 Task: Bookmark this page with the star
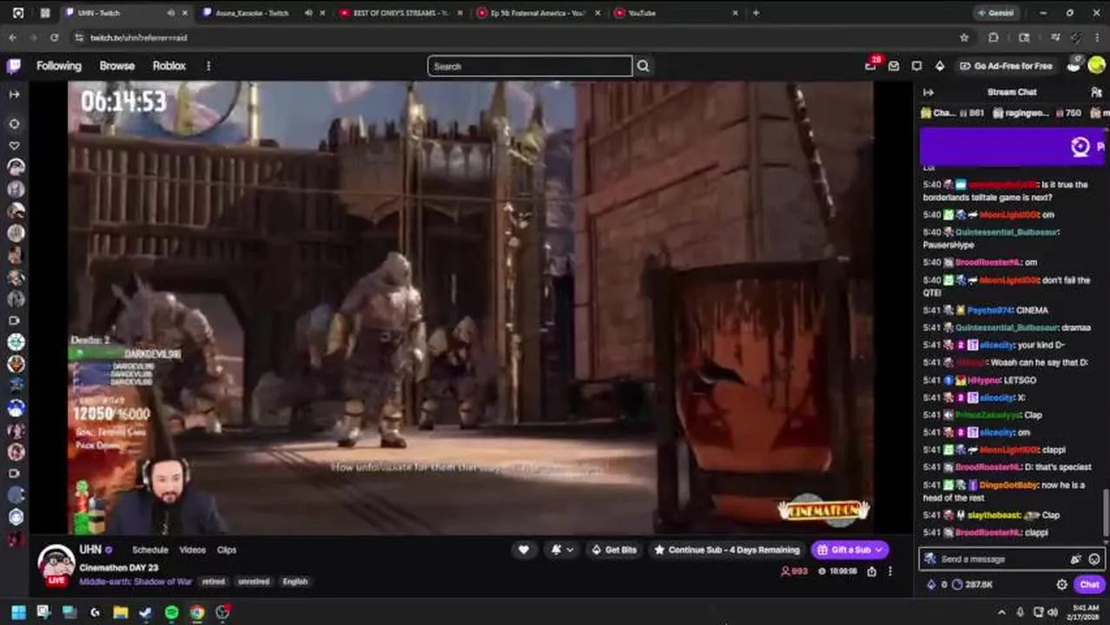964,37
